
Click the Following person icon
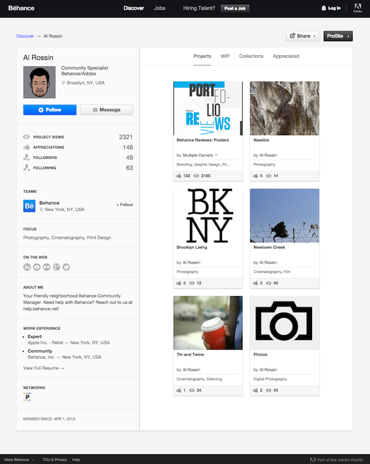[x=27, y=167]
